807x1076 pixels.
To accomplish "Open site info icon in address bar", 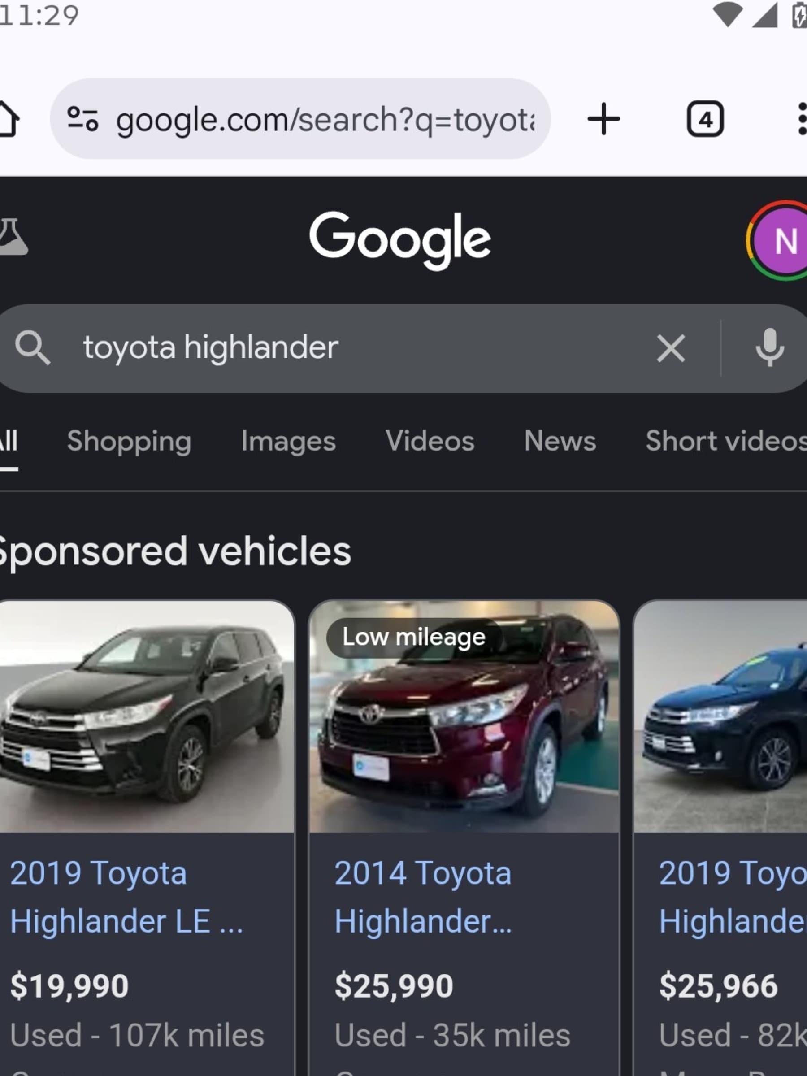I will coord(82,119).
